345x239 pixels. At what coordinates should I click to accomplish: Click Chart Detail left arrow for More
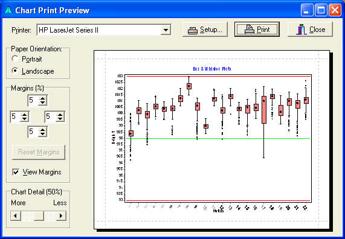click(x=16, y=215)
